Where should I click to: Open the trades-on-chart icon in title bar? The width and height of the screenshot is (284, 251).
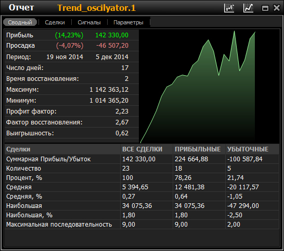[x=229, y=8]
